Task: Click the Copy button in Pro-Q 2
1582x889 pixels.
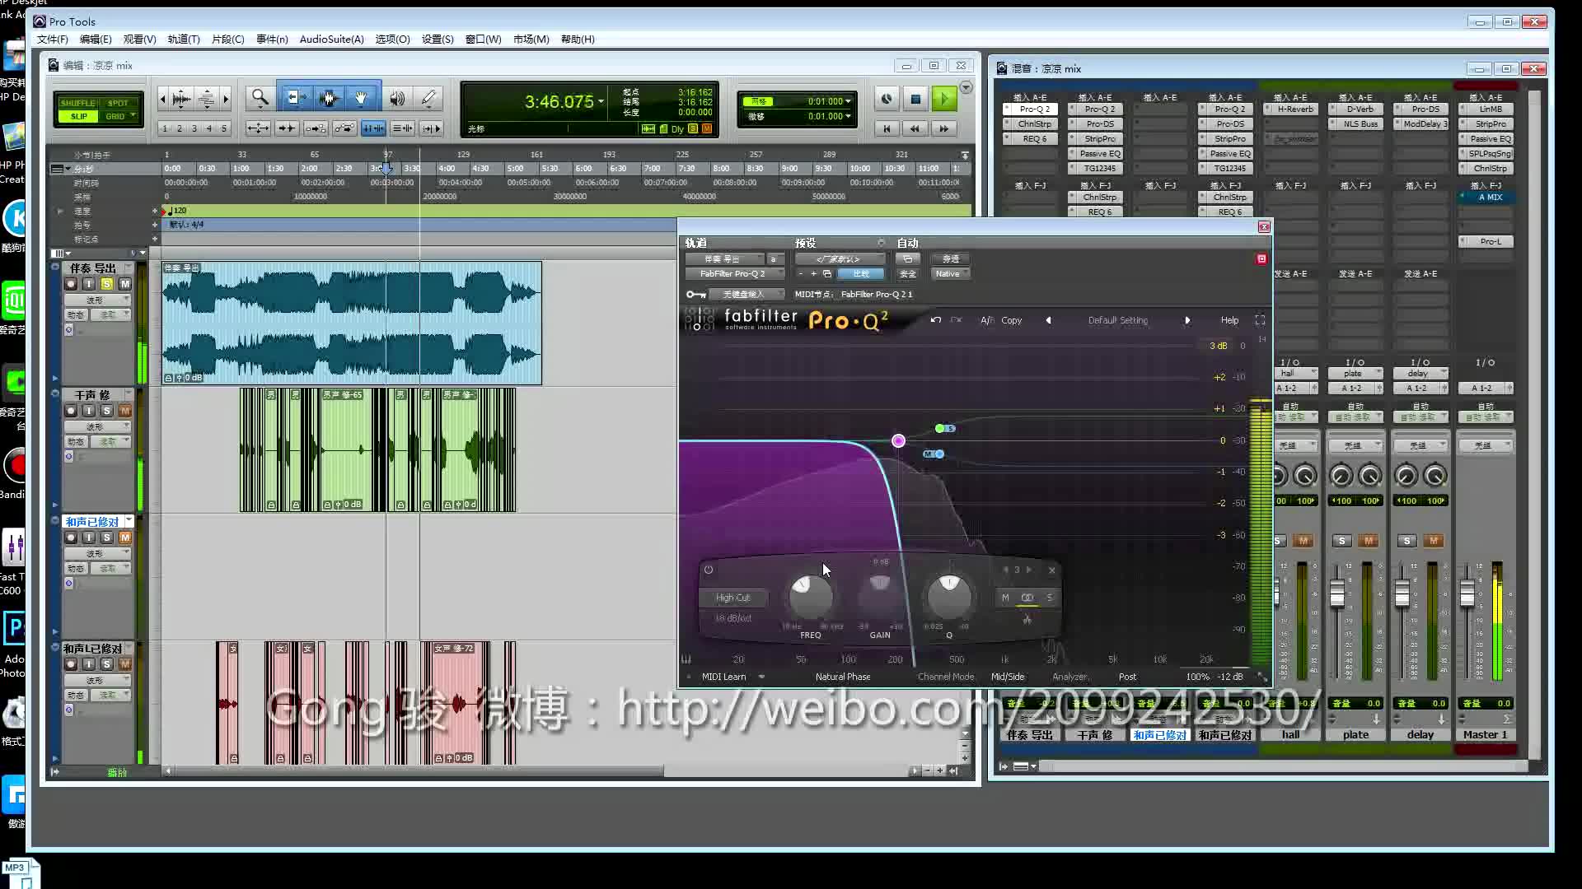Action: click(x=1011, y=320)
